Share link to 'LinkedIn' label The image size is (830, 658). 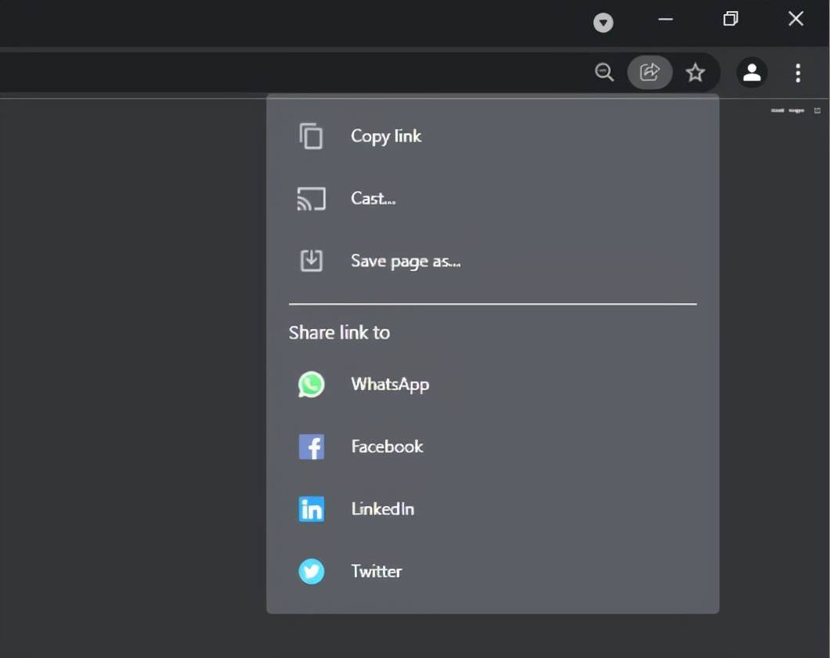tap(383, 509)
